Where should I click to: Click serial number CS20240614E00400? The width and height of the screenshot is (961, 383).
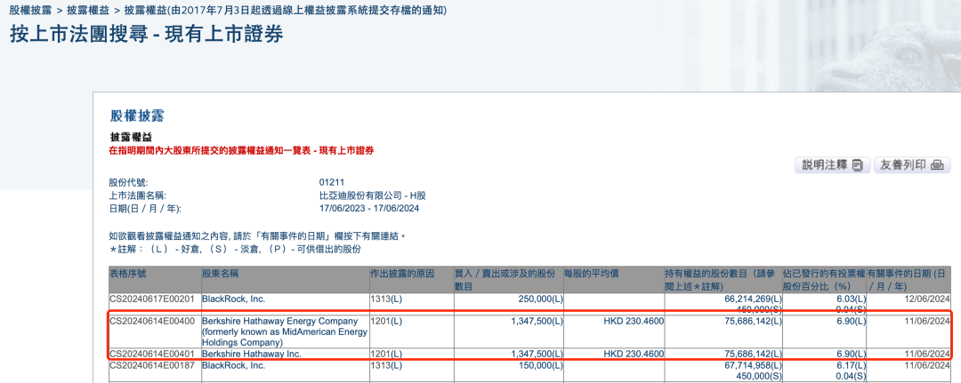tap(152, 320)
